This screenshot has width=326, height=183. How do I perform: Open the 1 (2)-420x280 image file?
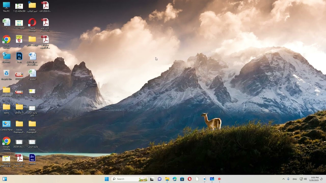(19, 7)
